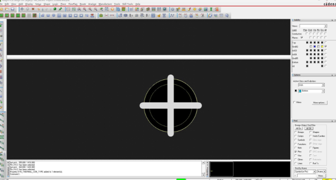The width and height of the screenshot is (336, 180).
Task: Click the red Delete X icon
Action: 33,9
